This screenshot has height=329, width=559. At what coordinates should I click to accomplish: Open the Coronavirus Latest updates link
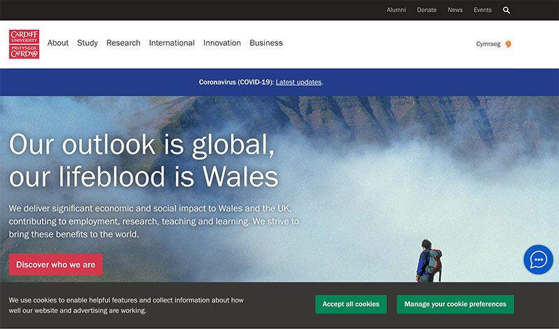click(299, 82)
